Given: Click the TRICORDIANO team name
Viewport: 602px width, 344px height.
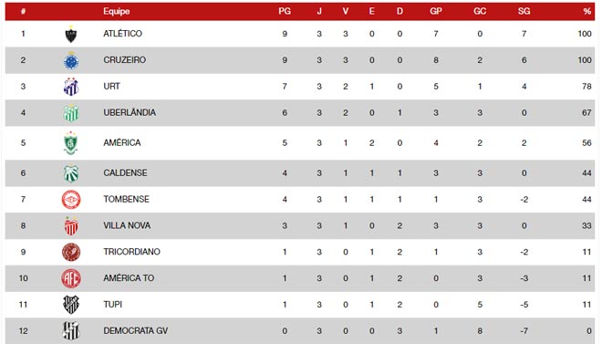Looking at the screenshot, I should pos(131,252).
